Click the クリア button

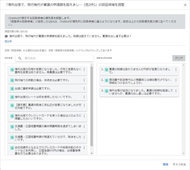(179, 58)
